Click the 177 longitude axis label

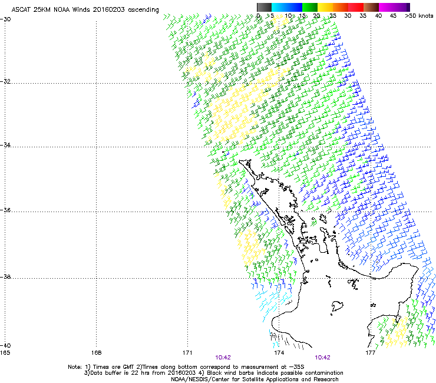tap(370, 353)
